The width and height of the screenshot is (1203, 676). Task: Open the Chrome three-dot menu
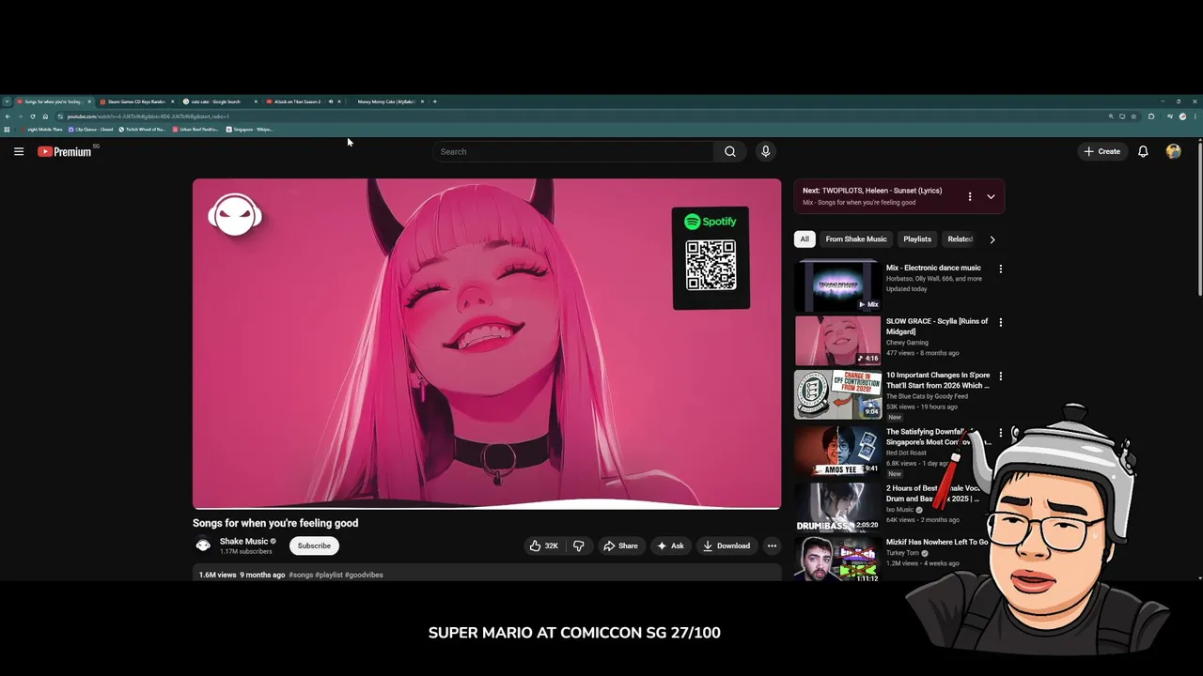tap(1195, 116)
